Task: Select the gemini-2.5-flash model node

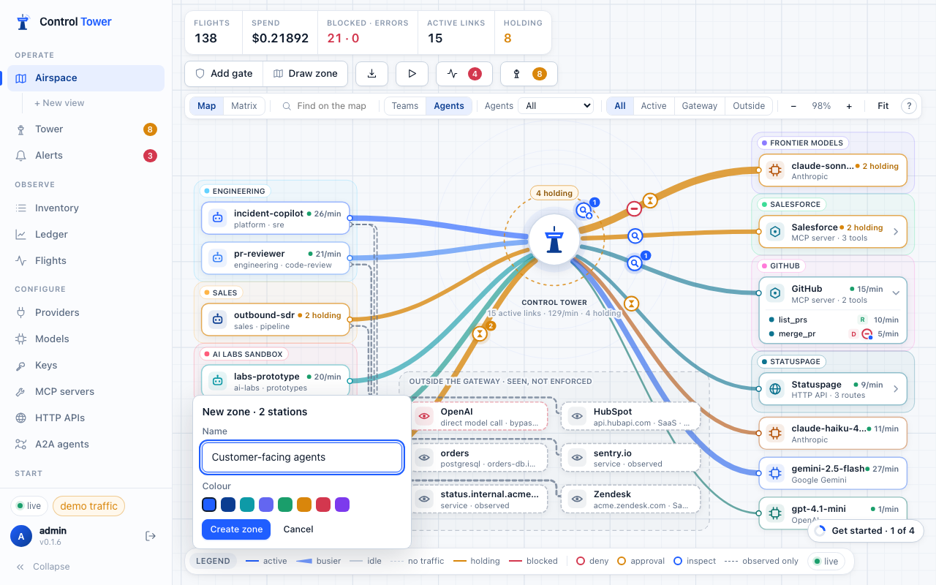Action: click(x=833, y=473)
